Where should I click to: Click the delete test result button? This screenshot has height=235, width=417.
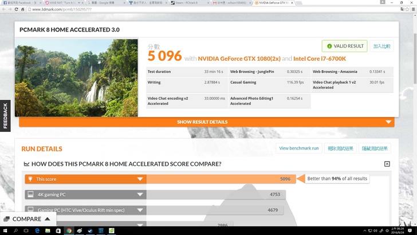point(340,148)
